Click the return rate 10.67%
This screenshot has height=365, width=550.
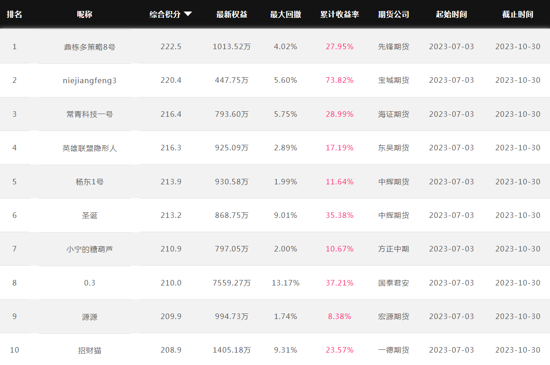pos(339,249)
